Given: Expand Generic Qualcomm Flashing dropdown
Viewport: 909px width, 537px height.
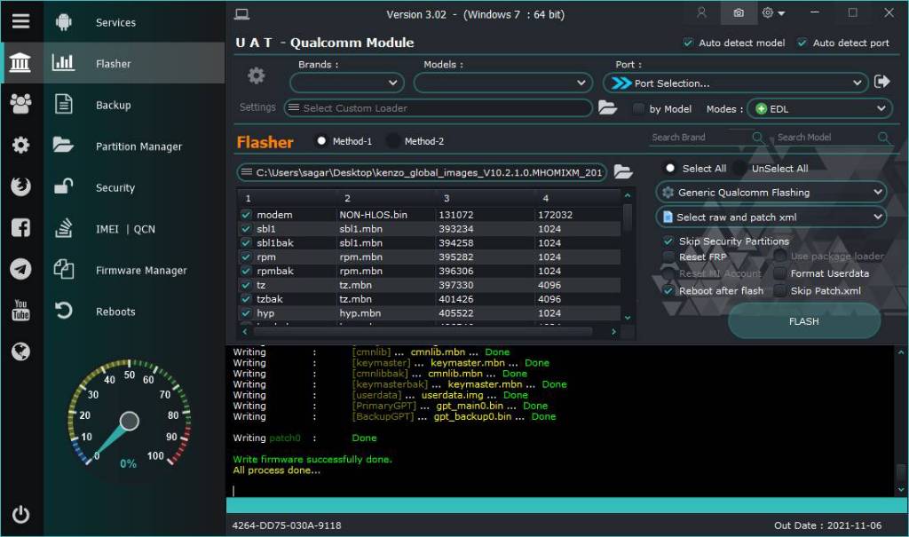Looking at the screenshot, I should tap(771, 192).
